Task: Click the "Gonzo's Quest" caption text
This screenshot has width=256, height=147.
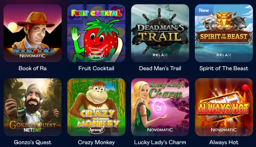Action: [33, 142]
